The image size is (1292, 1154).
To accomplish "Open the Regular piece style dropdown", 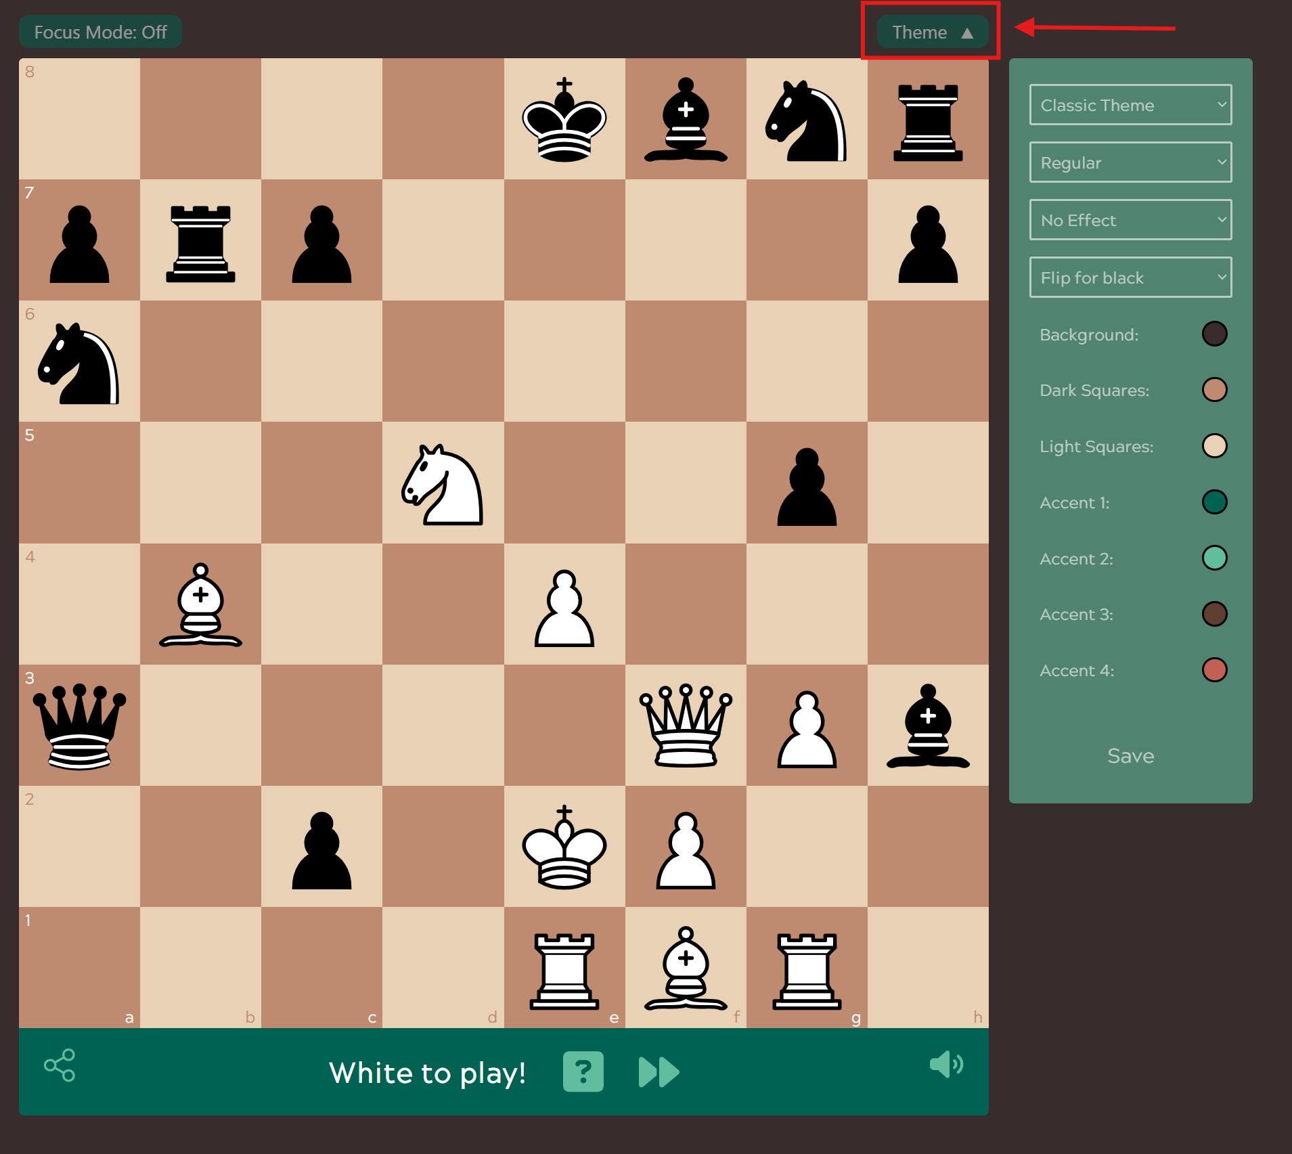I will coord(1130,162).
